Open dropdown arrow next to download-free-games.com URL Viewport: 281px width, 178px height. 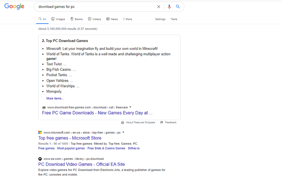point(130,107)
